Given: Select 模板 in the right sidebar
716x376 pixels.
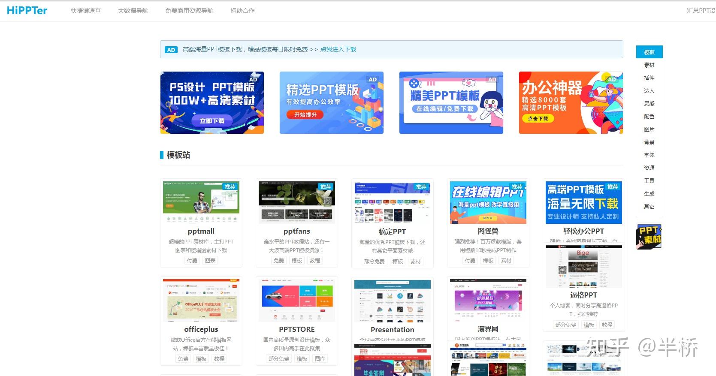Looking at the screenshot, I should [x=649, y=52].
